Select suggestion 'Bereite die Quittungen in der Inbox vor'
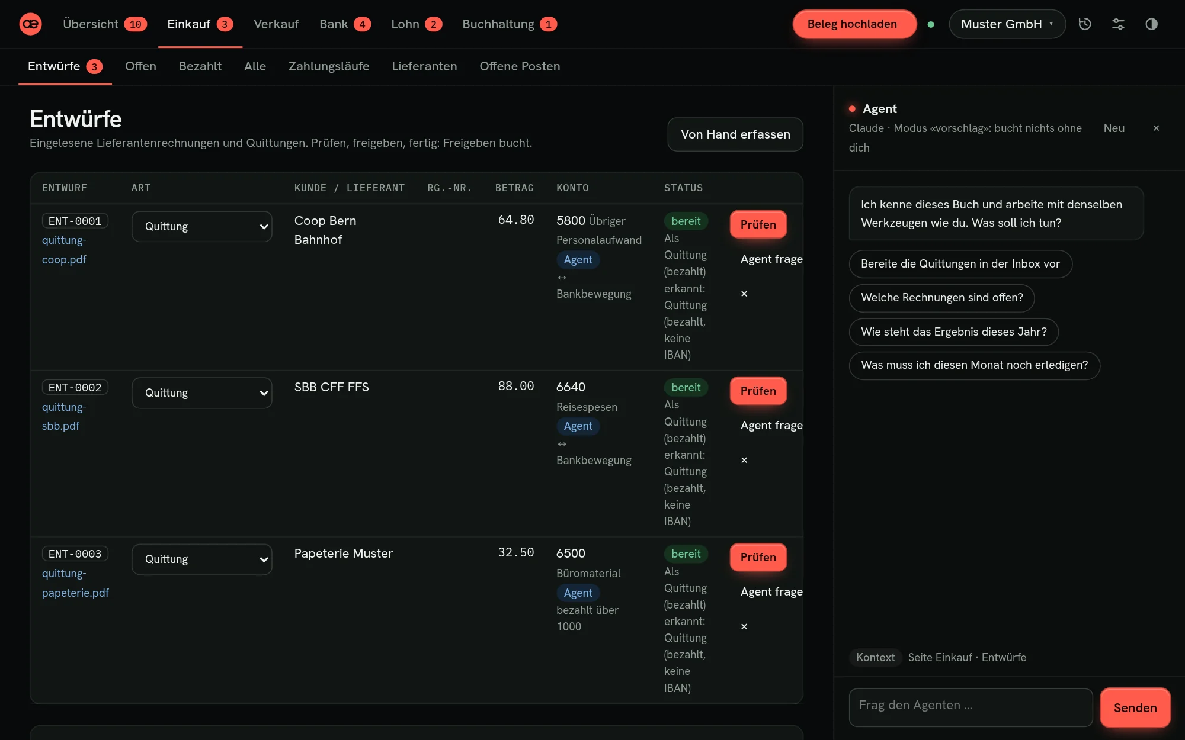1185x740 pixels. tap(960, 264)
